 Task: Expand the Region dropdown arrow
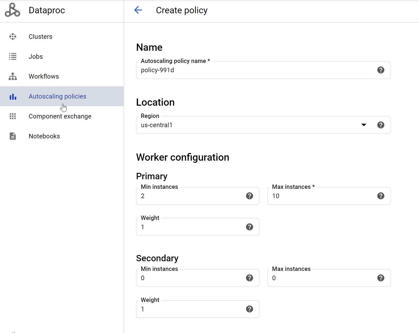point(364,125)
